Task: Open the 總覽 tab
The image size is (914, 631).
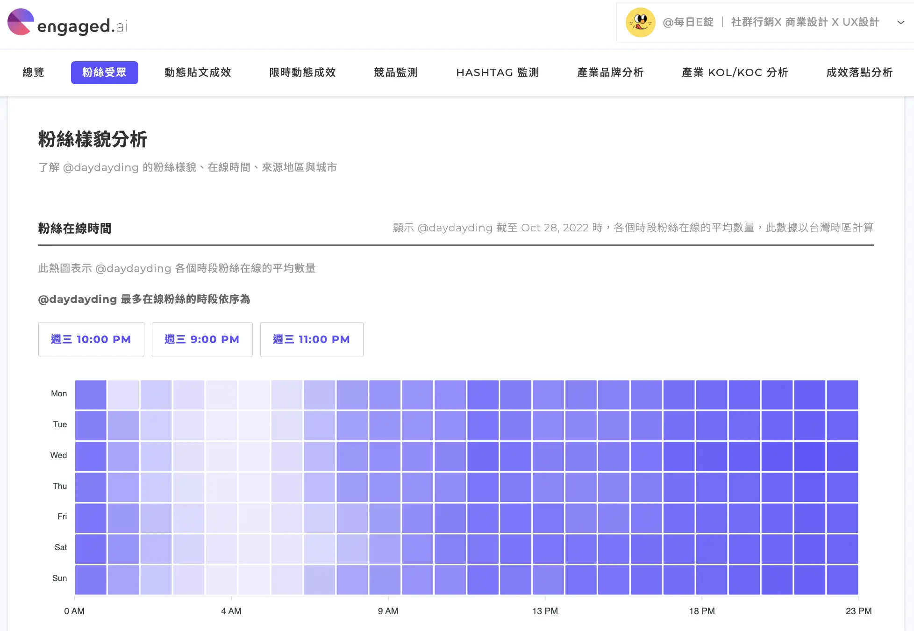Action: tap(33, 72)
